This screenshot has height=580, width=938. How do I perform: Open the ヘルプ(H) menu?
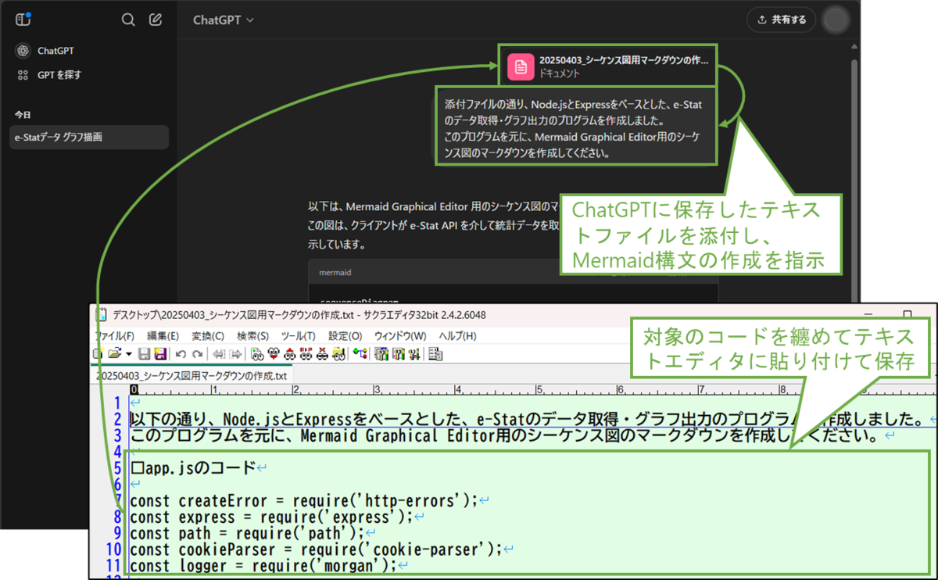click(x=457, y=335)
